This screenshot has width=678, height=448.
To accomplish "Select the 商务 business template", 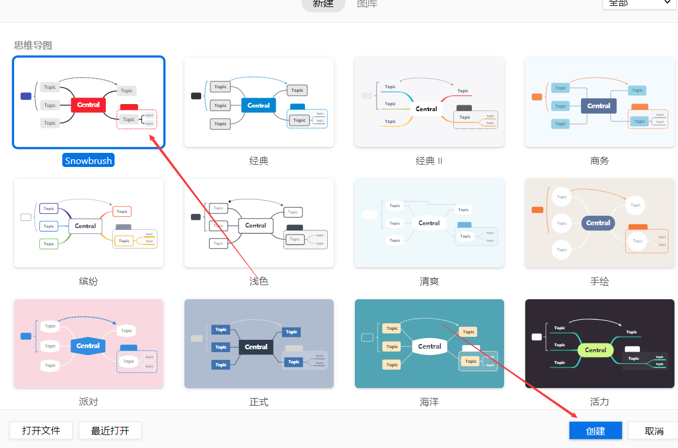I will click(599, 102).
